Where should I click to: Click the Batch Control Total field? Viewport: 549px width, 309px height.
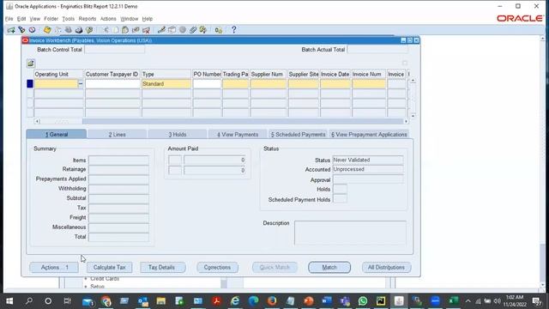115,50
